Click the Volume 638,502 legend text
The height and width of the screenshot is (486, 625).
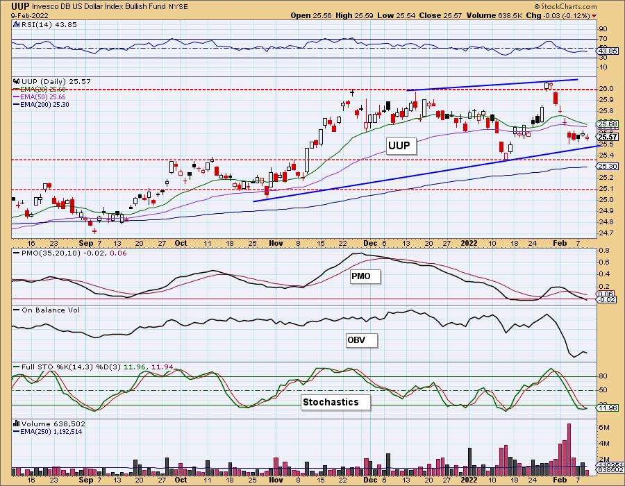(53, 424)
